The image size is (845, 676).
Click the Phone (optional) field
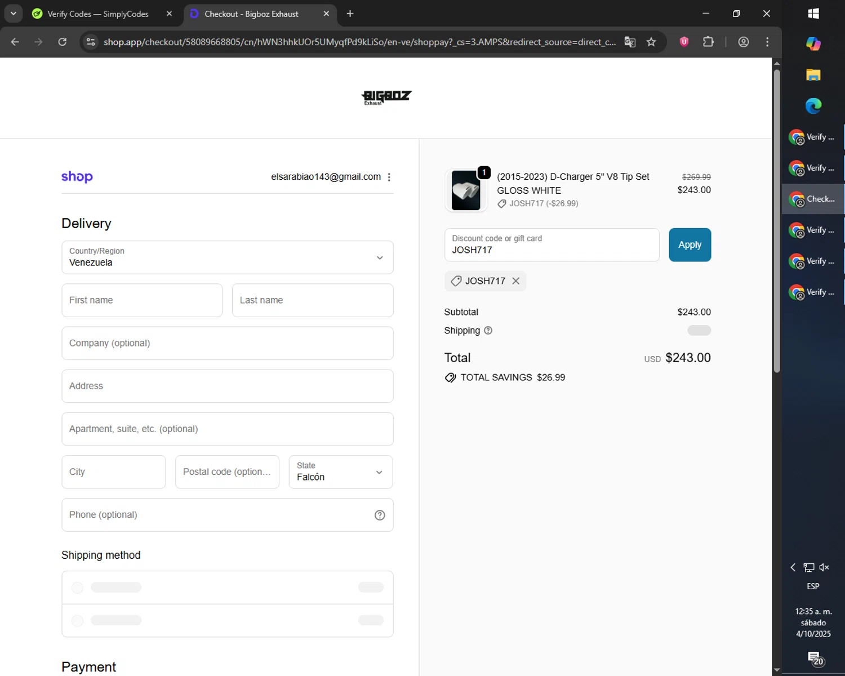pyautogui.click(x=228, y=515)
